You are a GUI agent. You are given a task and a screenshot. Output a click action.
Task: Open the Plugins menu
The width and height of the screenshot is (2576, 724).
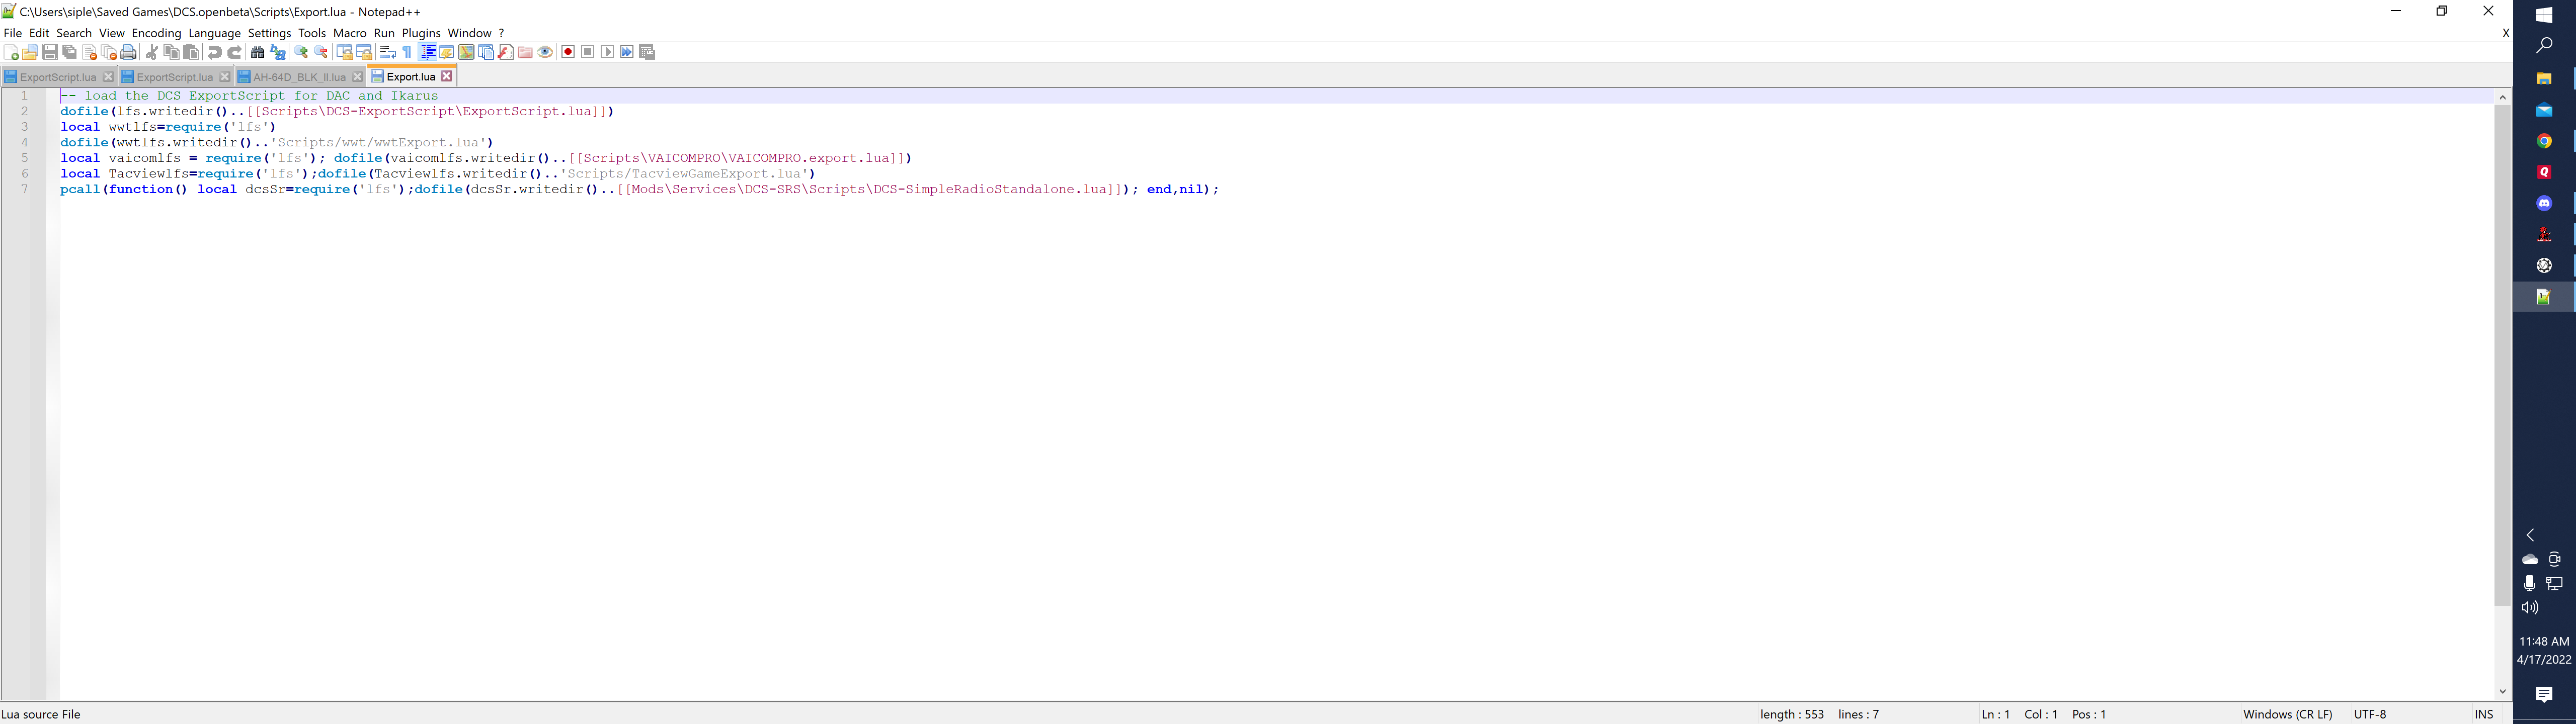(x=421, y=33)
